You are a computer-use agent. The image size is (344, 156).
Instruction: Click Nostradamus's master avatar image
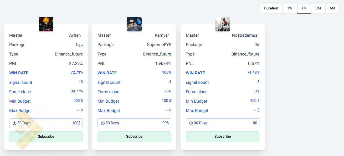click(x=223, y=24)
